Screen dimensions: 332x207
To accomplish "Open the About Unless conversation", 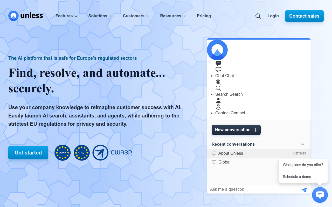I will click(x=259, y=153).
